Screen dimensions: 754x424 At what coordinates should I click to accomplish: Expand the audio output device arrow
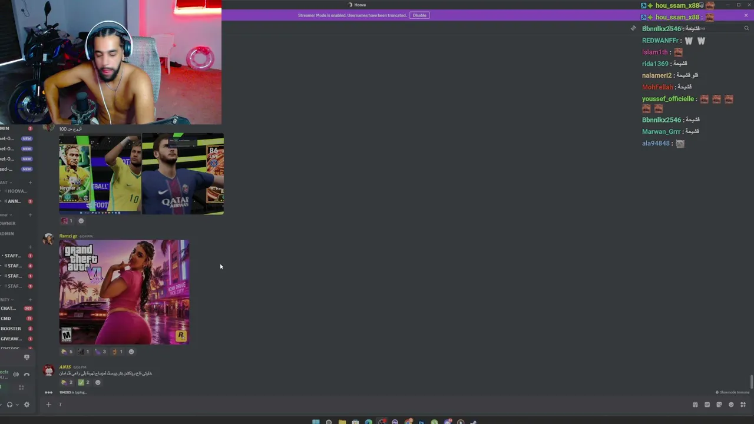tap(17, 405)
